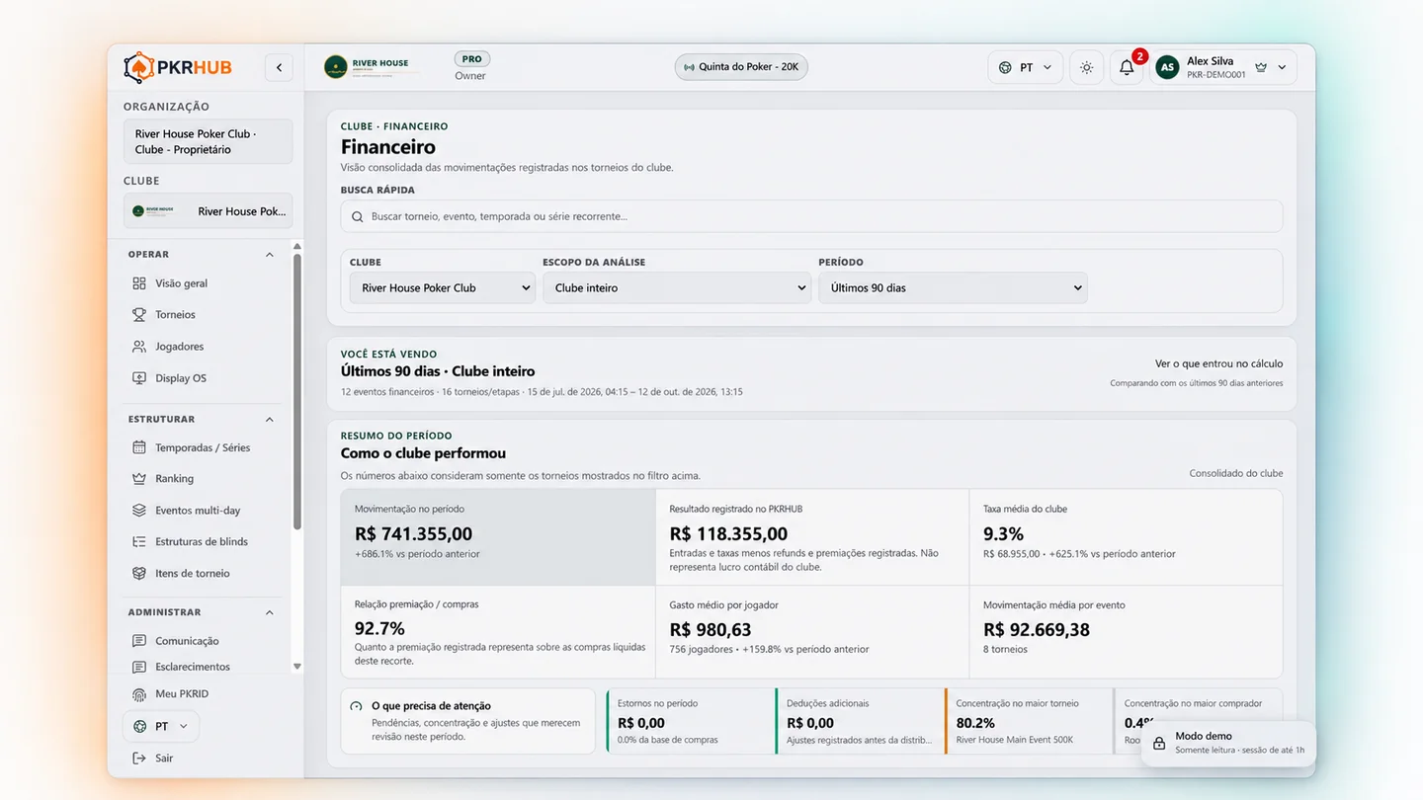The height and width of the screenshot is (800, 1423).
Task: Open the notifications bell
Action: point(1127,67)
